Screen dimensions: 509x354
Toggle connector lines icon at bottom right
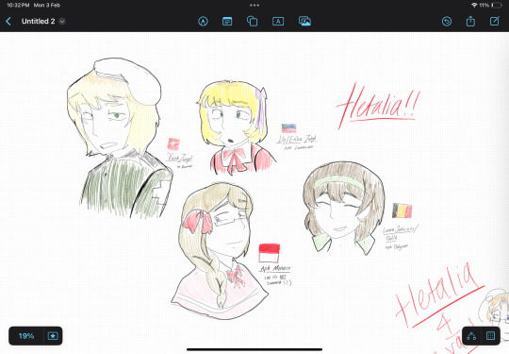[471, 336]
